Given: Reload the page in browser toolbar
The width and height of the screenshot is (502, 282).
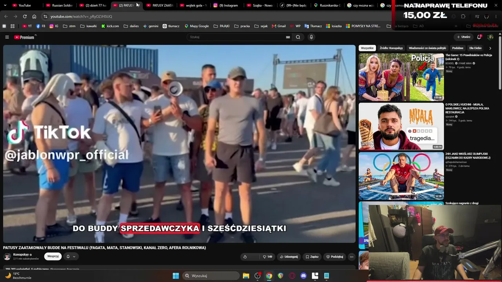Looking at the screenshot, I should [x=25, y=16].
